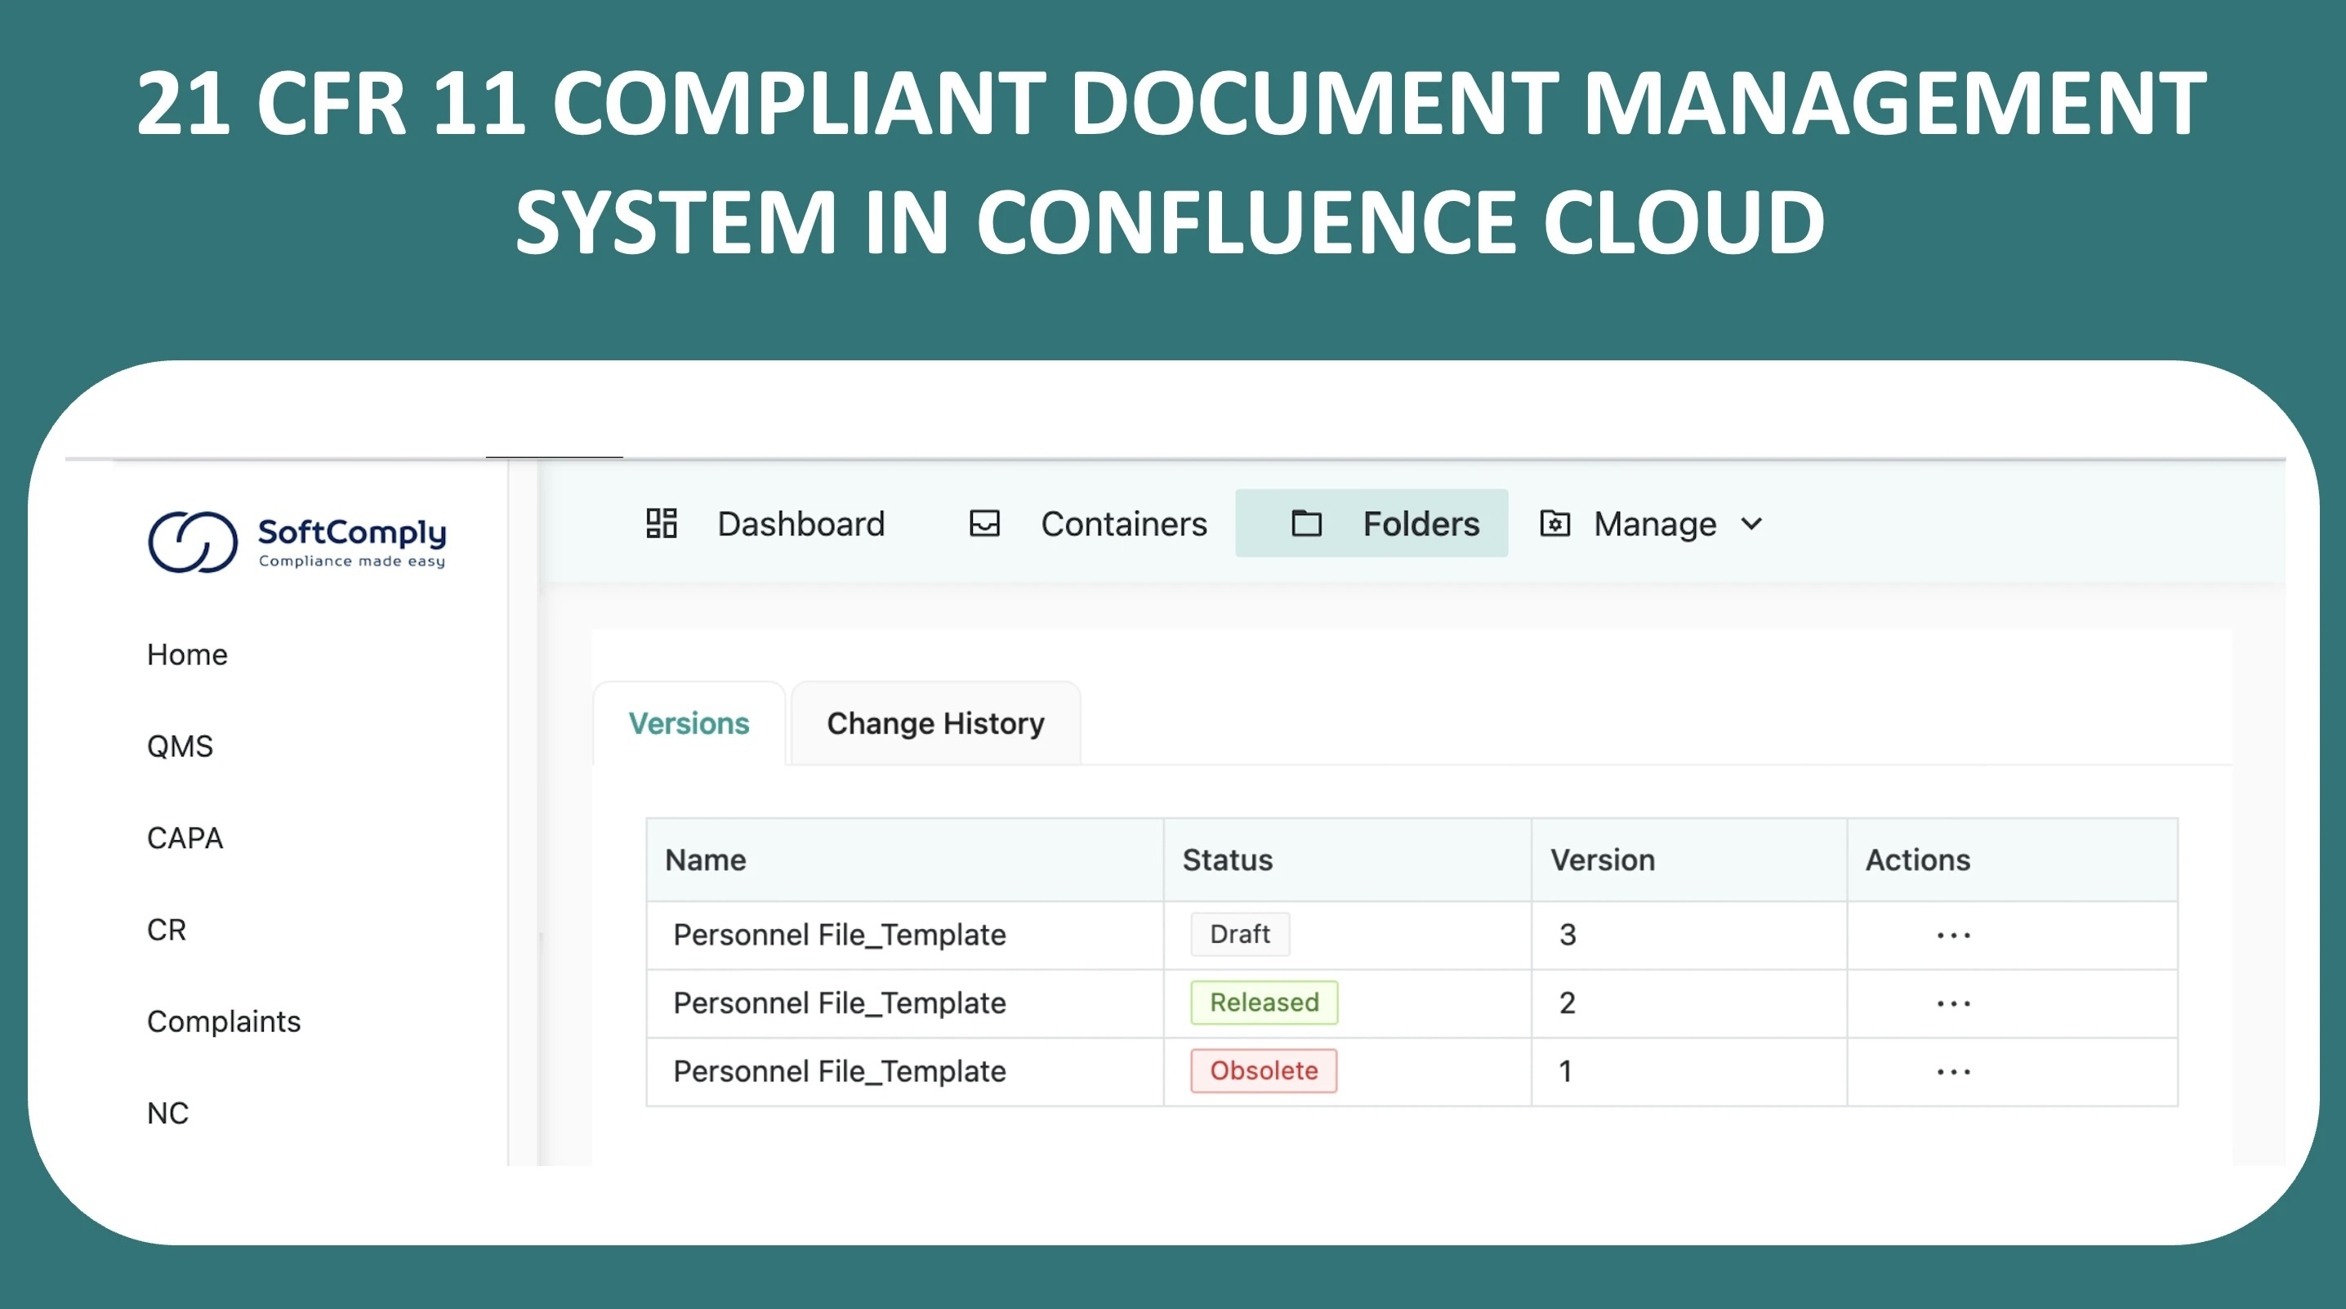Open the Complaints sidebar link
The height and width of the screenshot is (1309, 2346).
(223, 1022)
